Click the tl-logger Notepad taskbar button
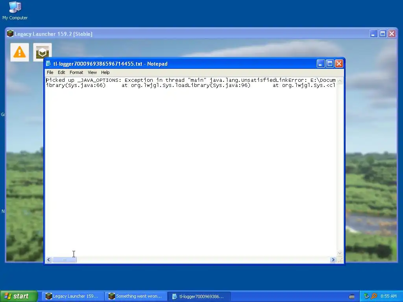The image size is (403, 302). point(199,296)
